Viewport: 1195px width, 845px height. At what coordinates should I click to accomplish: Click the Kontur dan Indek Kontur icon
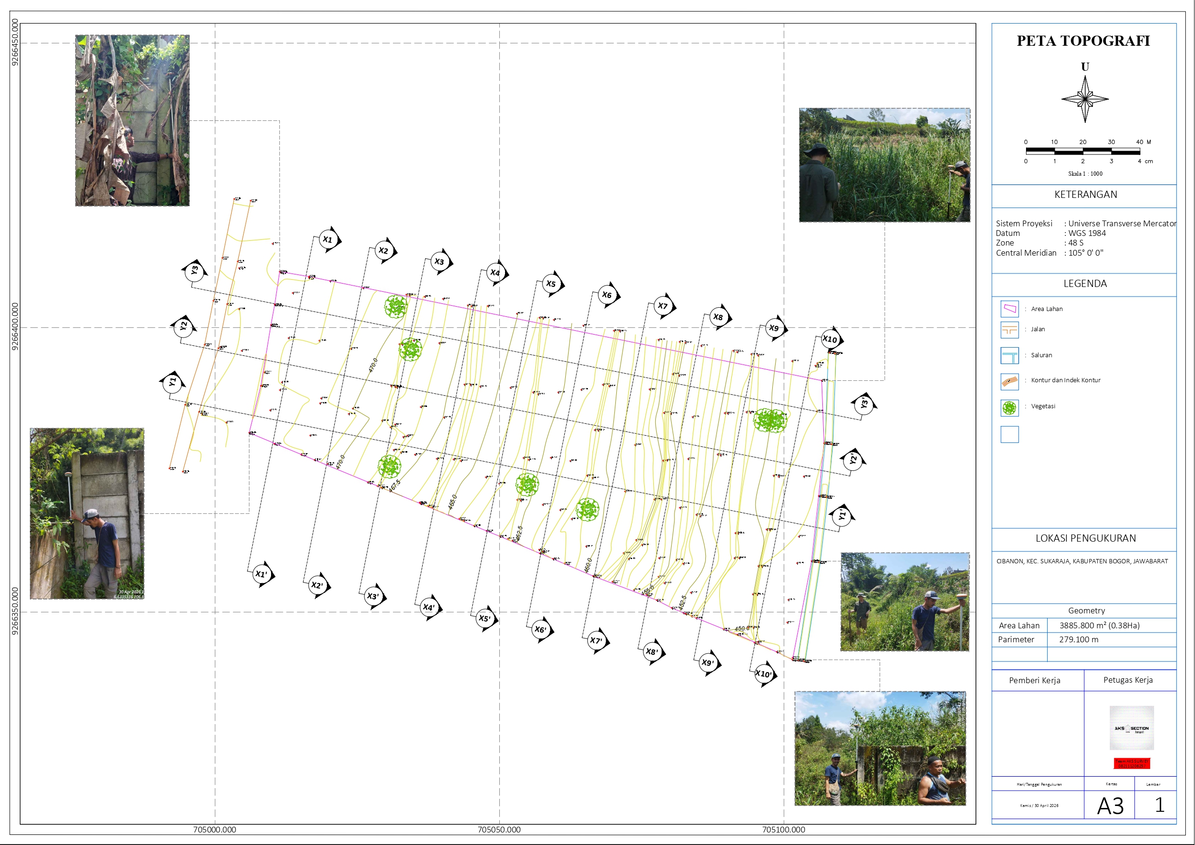(1009, 382)
